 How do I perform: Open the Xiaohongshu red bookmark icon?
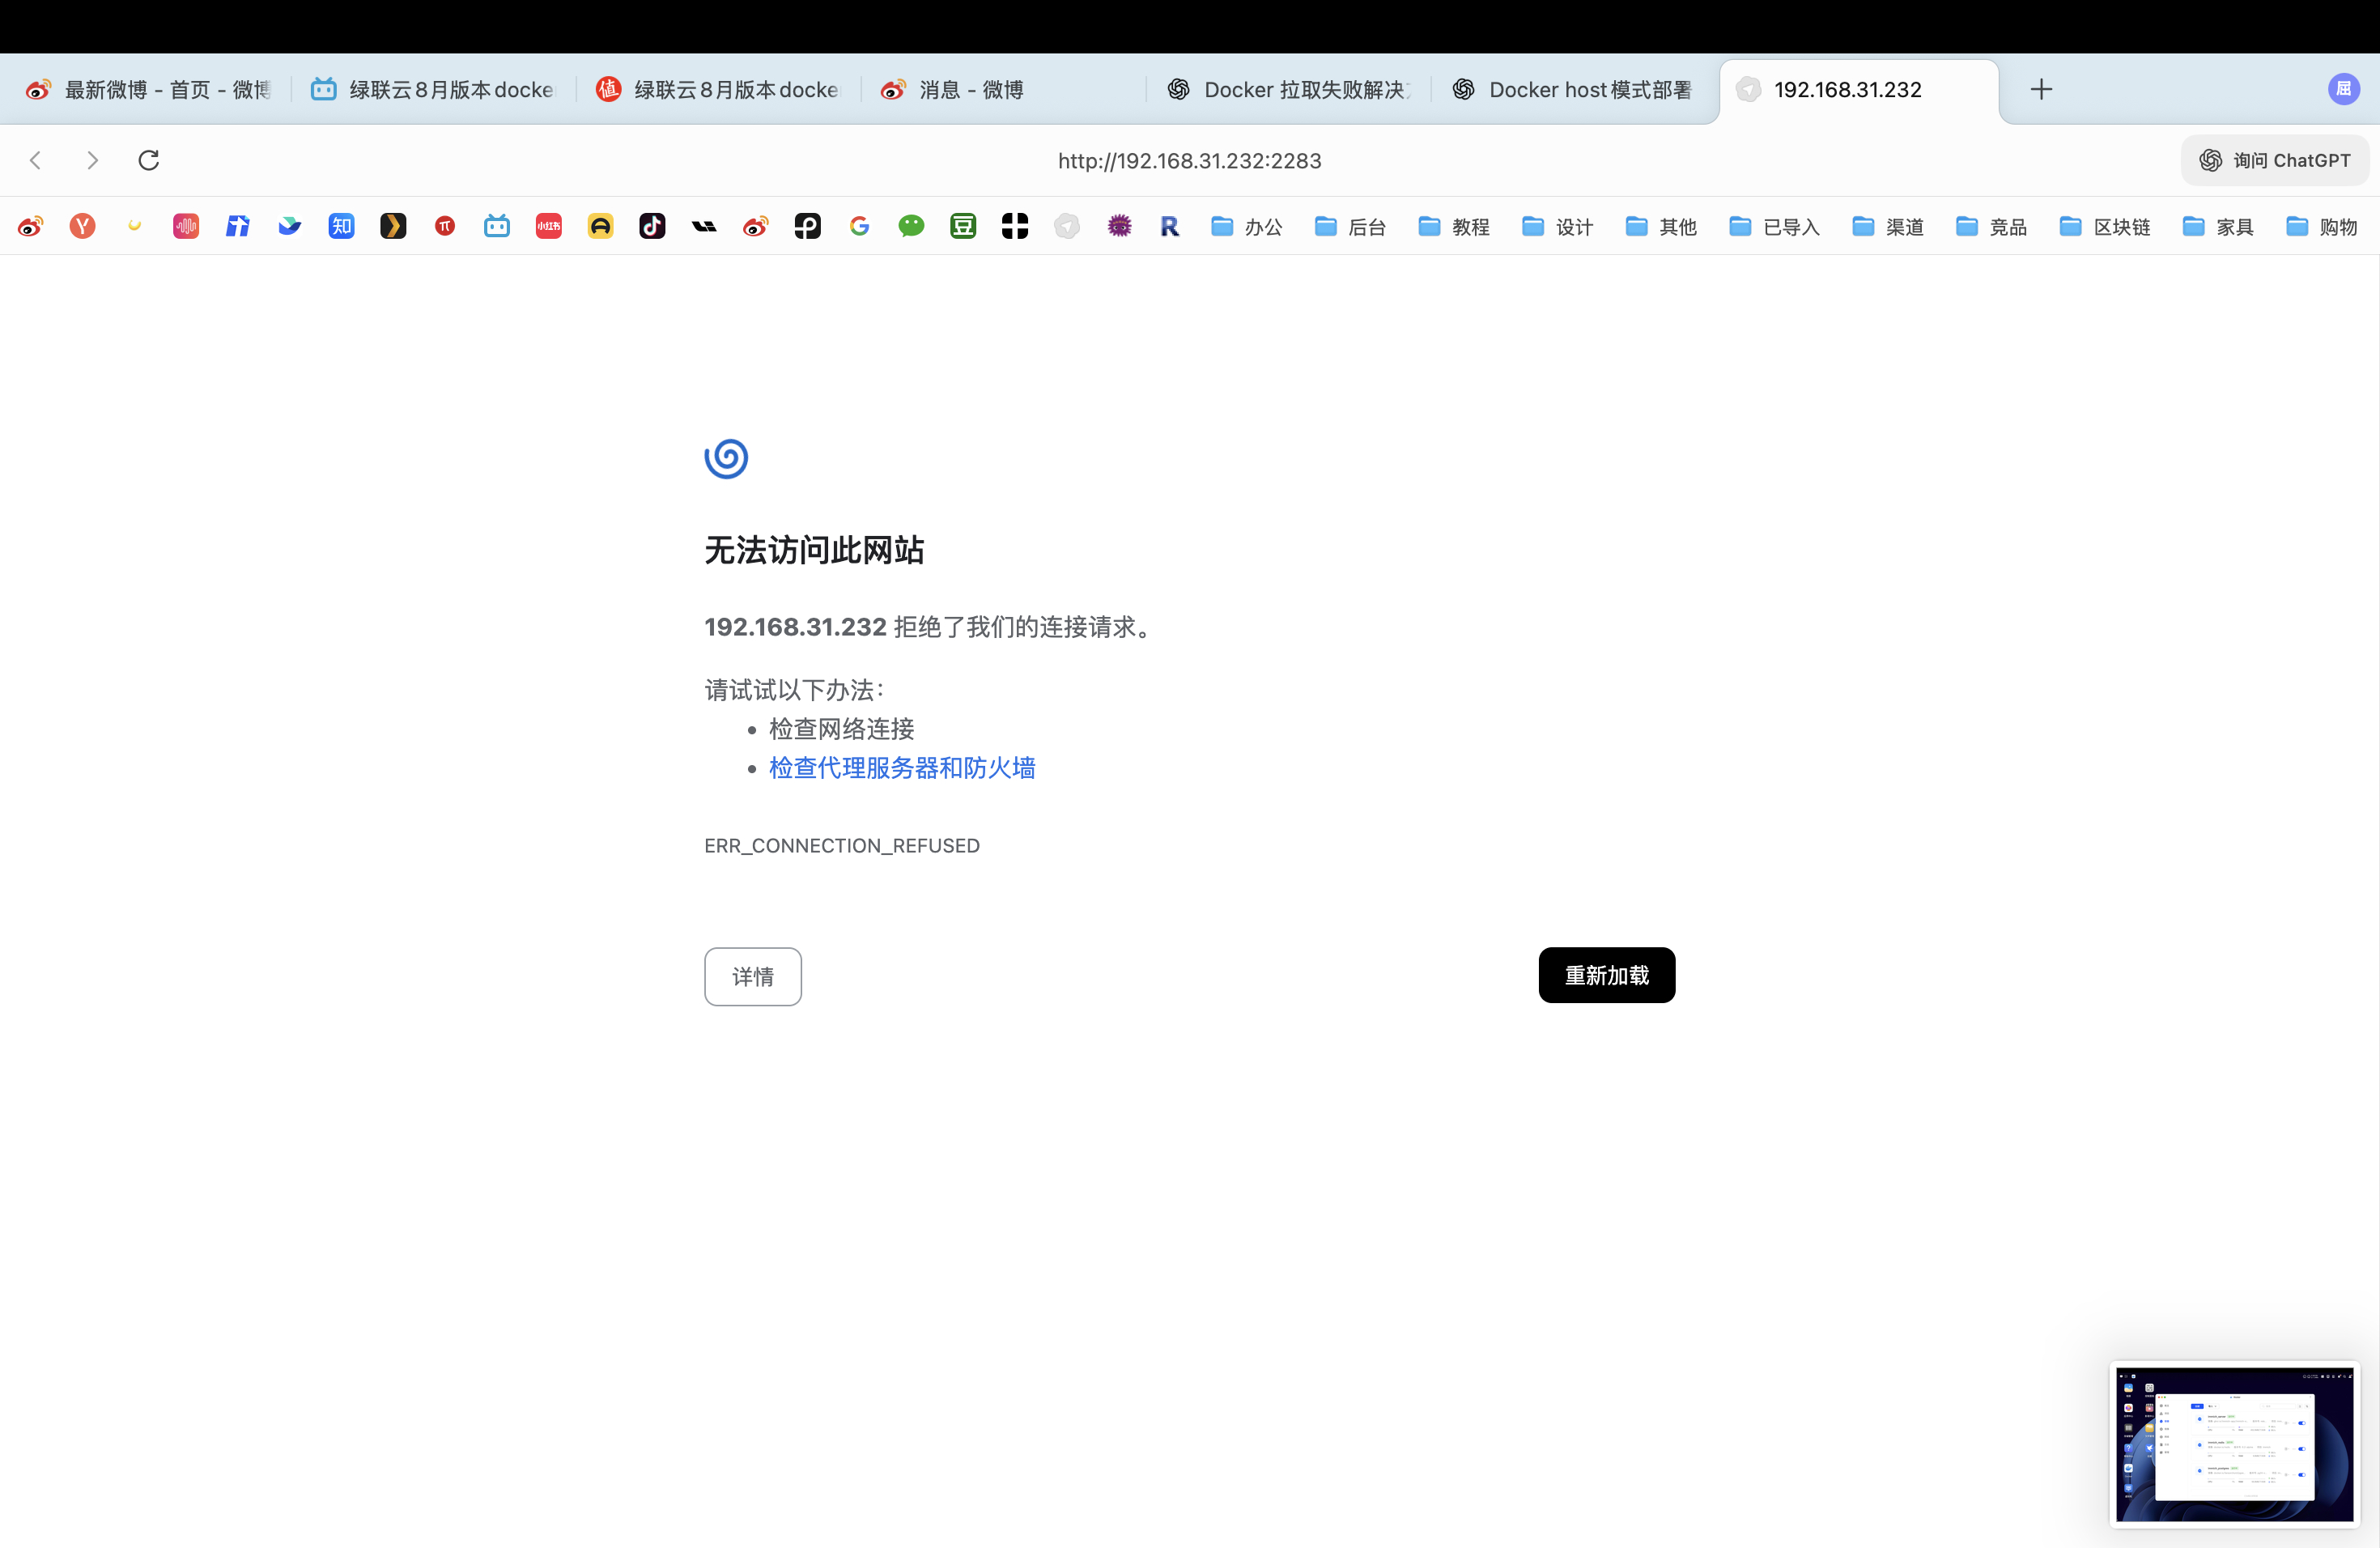point(548,226)
